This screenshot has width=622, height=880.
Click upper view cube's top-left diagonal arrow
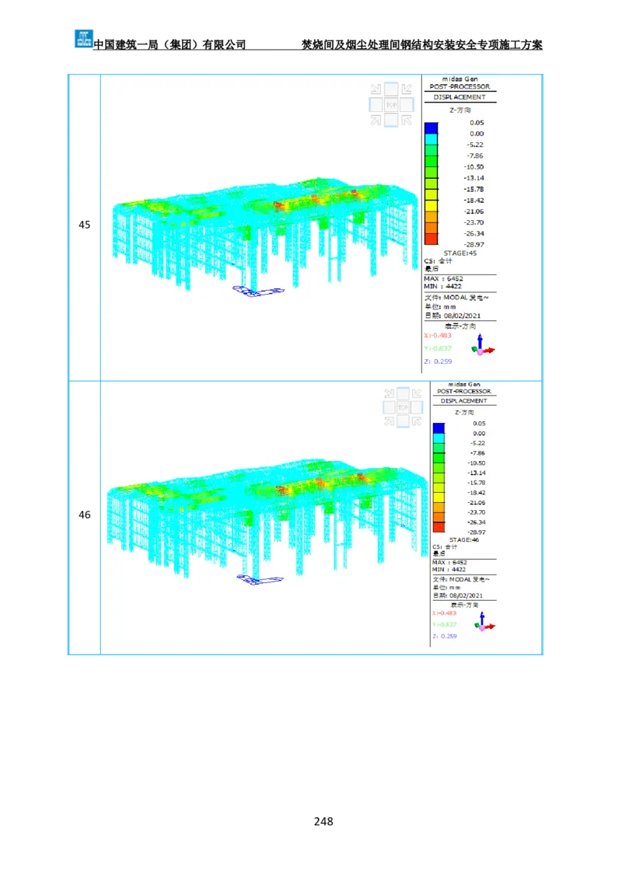pyautogui.click(x=376, y=89)
